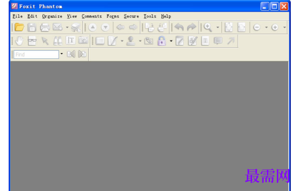Open a file with the folder icon
The width and height of the screenshot is (299, 191).
[19, 27]
